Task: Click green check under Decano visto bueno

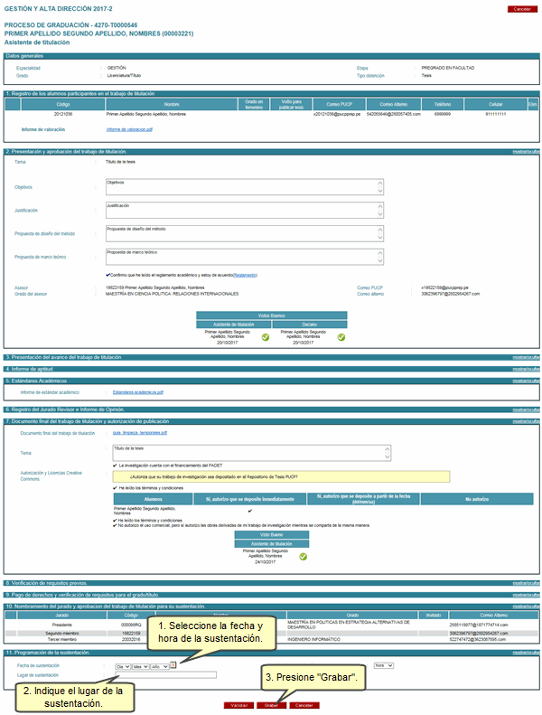Action: click(x=341, y=337)
